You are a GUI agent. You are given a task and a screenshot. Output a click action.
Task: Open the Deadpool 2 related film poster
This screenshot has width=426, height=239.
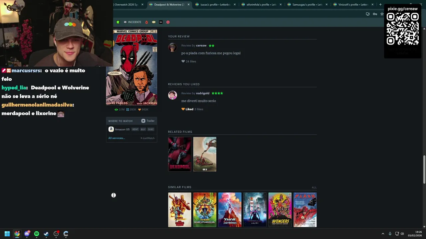(x=205, y=154)
